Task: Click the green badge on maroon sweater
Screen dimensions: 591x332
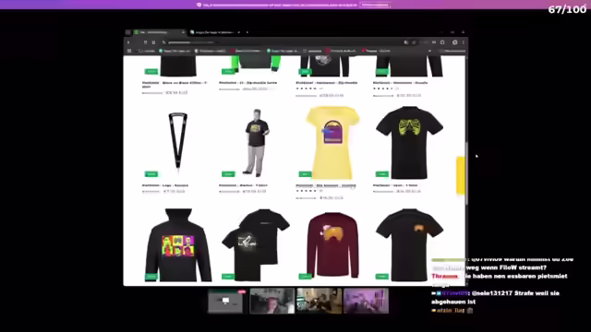Action: (305, 277)
